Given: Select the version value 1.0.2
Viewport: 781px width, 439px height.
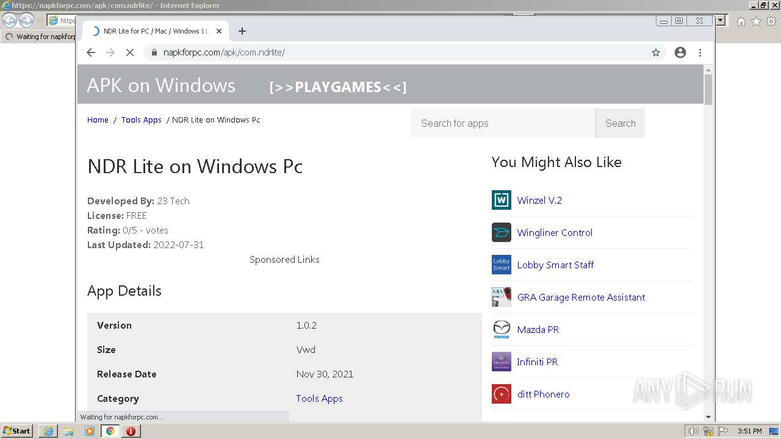Looking at the screenshot, I should (x=306, y=325).
